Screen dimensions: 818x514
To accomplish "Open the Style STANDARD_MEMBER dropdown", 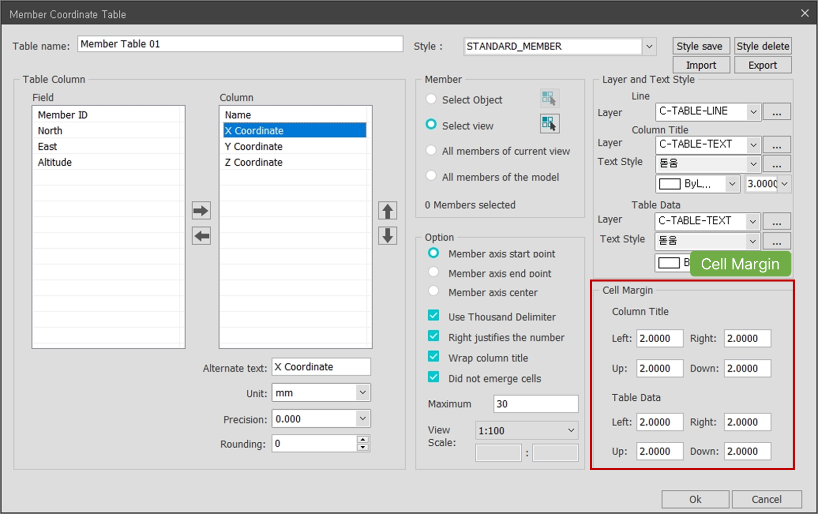I will (x=649, y=46).
